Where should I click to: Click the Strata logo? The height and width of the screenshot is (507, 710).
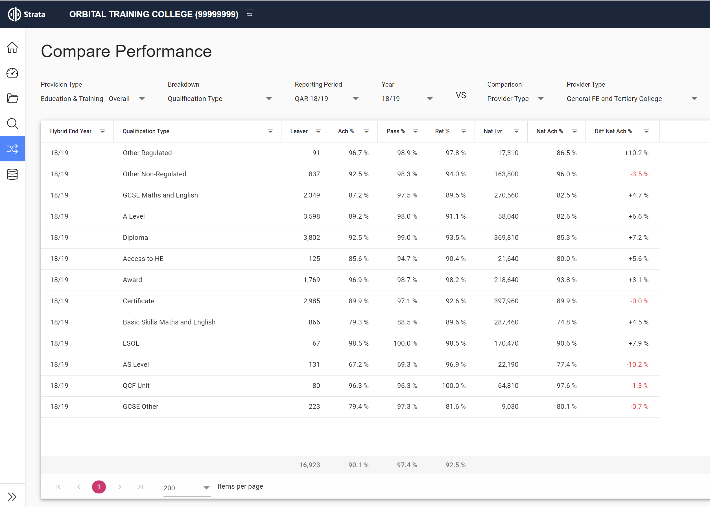pyautogui.click(x=27, y=14)
